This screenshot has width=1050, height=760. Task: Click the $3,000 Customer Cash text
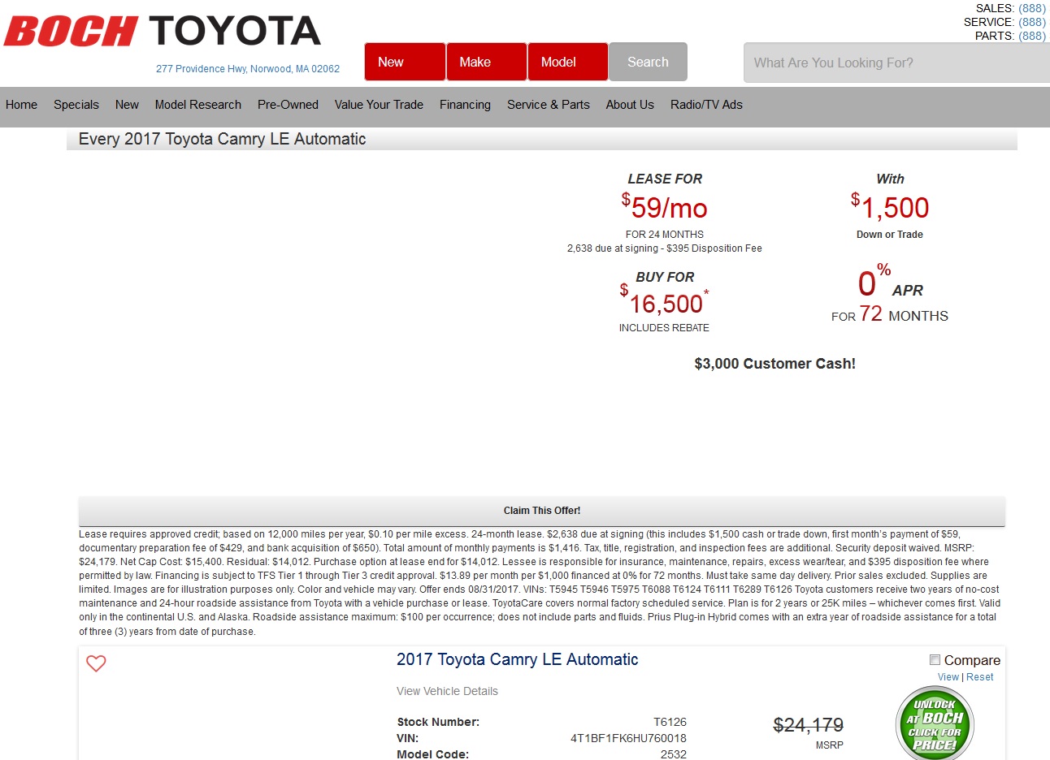[x=774, y=364]
